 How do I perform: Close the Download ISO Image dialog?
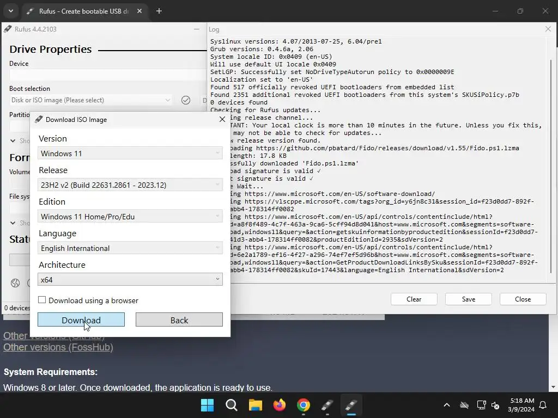click(x=222, y=119)
